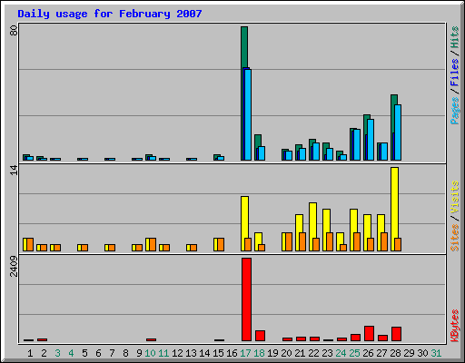Viewport: 465px width, 363px height.
Task: Click the 'Hits' legend label
Action: click(x=454, y=37)
